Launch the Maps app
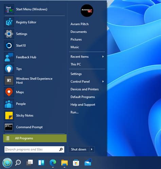Image resolution: width=161 pixels, height=169 pixels. tap(34, 92)
